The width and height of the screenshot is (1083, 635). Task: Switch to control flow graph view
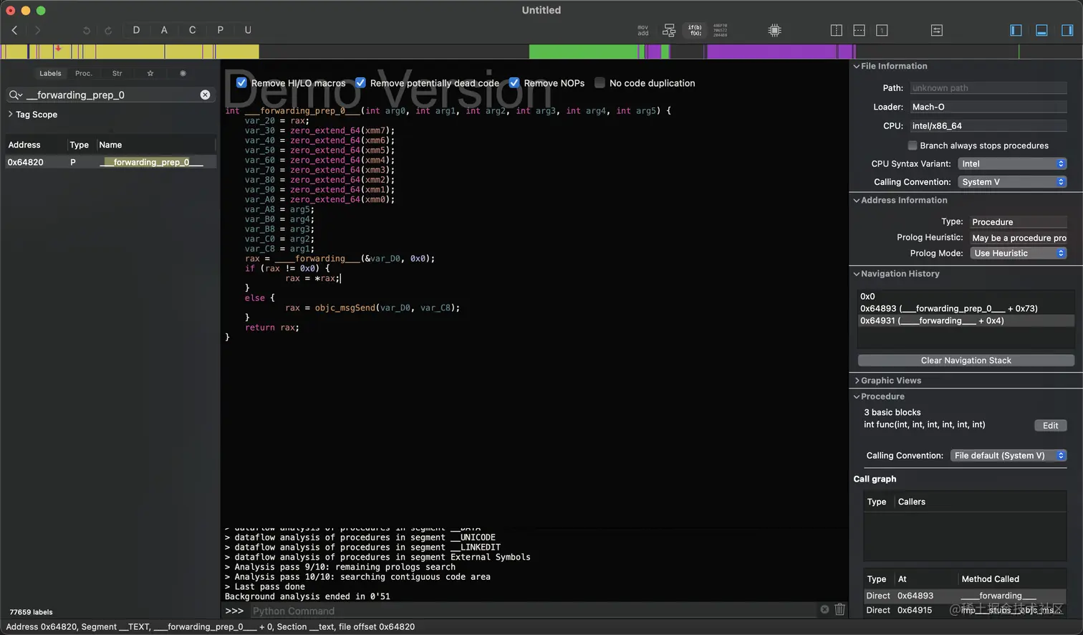tap(669, 30)
